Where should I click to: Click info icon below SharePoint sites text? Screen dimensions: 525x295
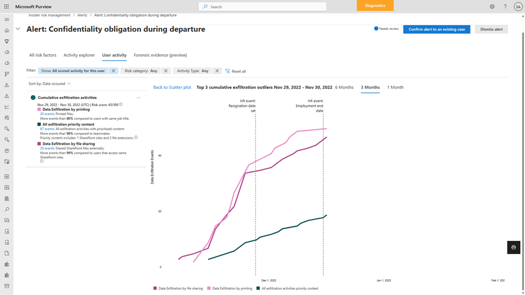coord(42,161)
